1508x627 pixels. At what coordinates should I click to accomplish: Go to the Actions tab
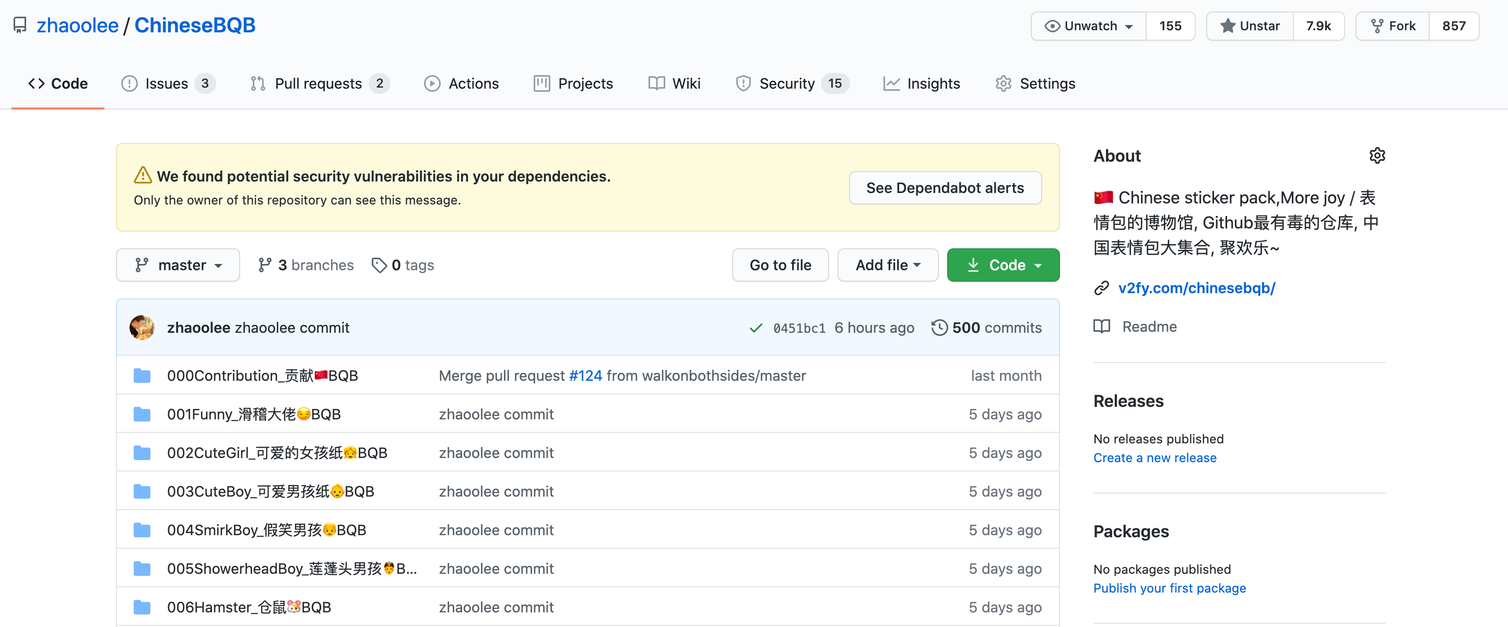point(461,83)
